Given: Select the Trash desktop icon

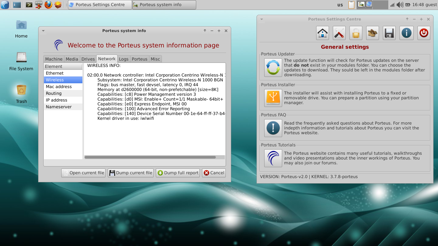Looking at the screenshot, I should [21, 94].
